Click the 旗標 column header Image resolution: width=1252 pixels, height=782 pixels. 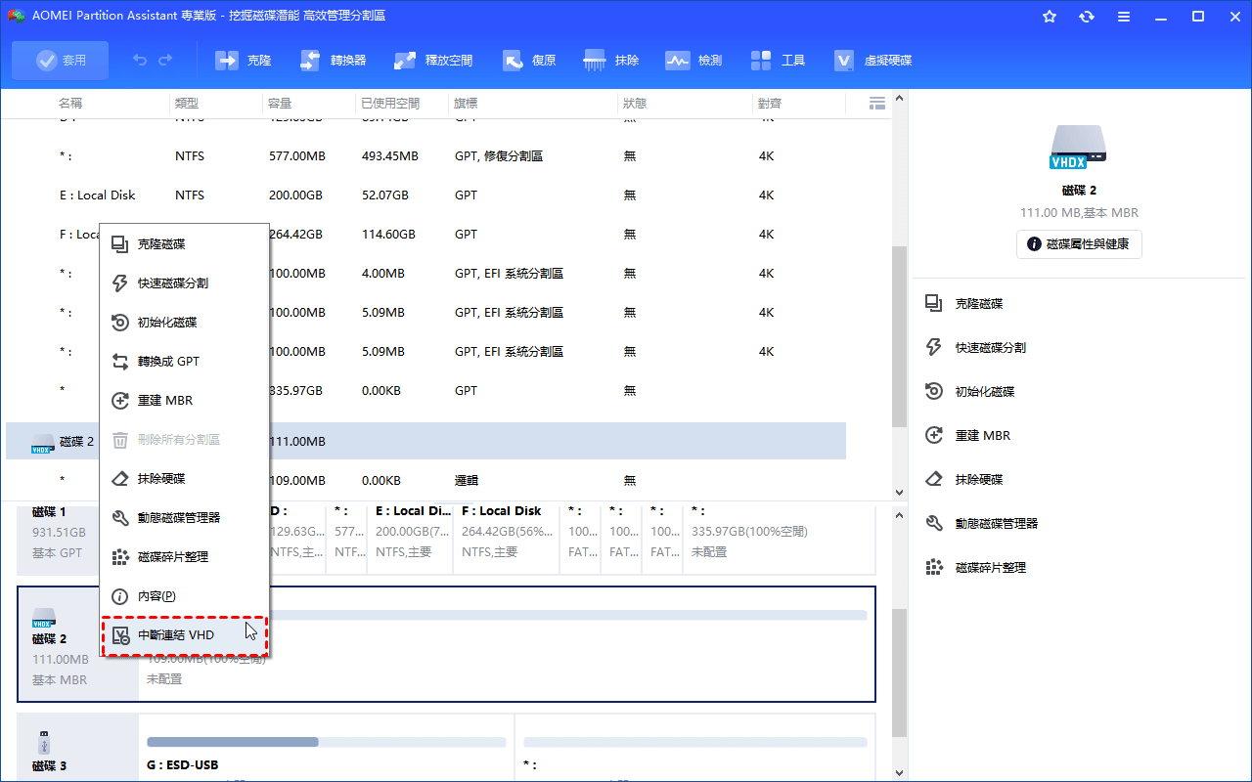(465, 104)
